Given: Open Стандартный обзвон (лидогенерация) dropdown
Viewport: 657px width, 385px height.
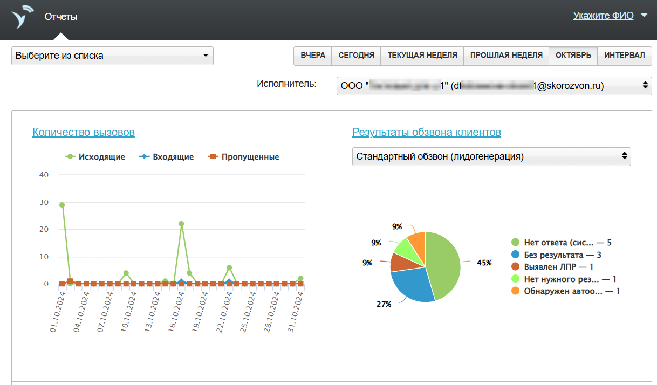Looking at the screenshot, I should click(491, 156).
